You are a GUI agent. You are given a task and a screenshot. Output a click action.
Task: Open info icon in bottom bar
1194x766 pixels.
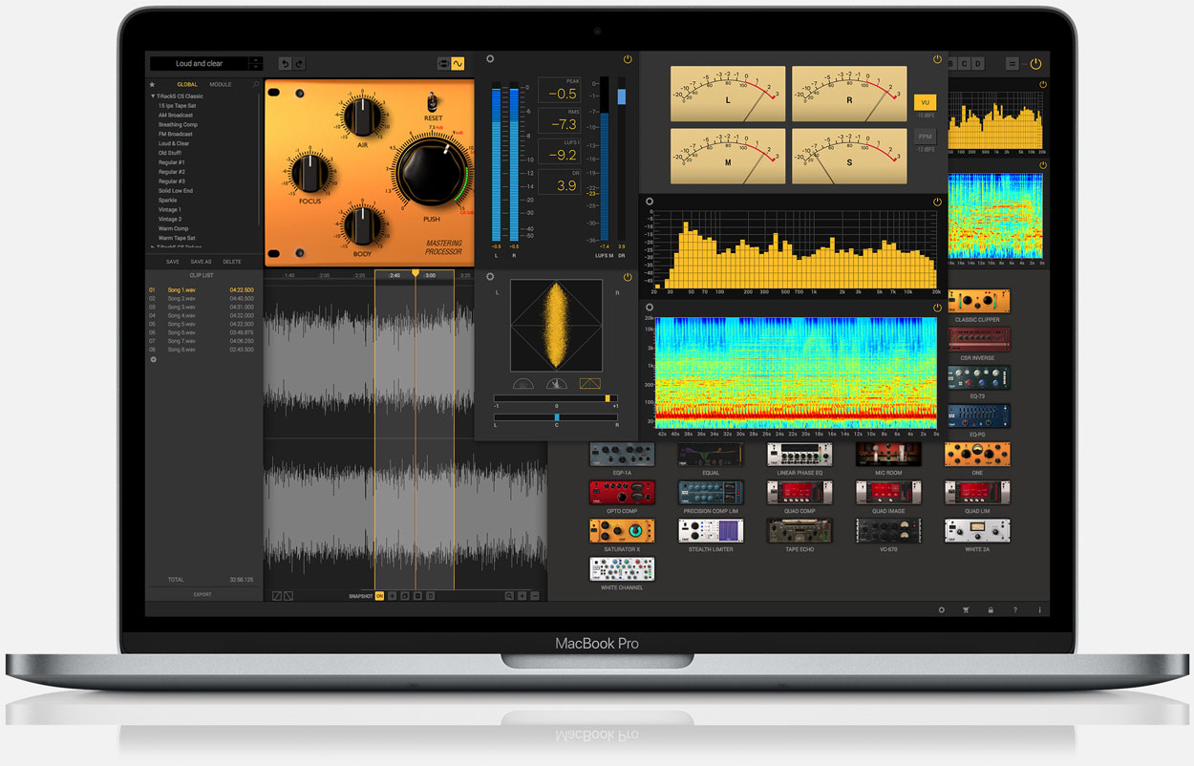[1039, 609]
